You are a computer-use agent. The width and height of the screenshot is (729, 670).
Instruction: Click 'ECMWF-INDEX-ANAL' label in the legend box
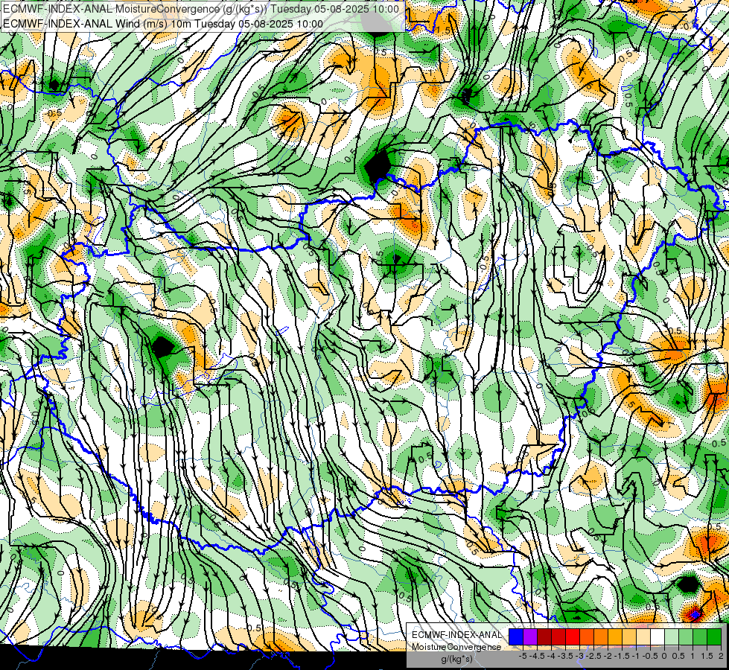tap(456, 635)
